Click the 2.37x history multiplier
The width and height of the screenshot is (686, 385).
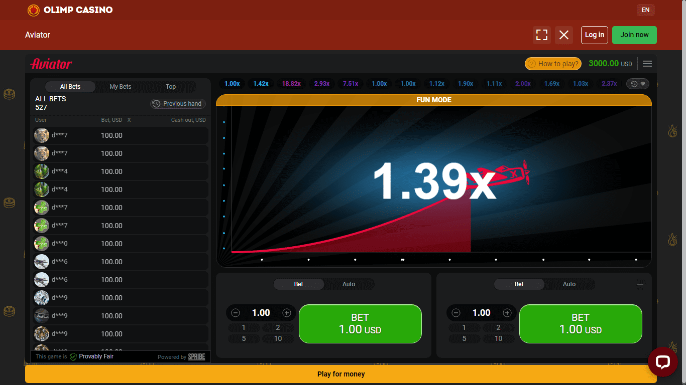(x=609, y=84)
